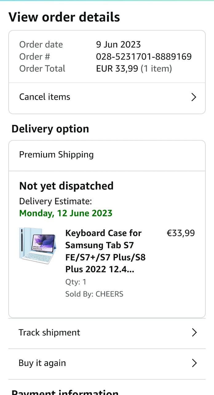The width and height of the screenshot is (214, 395).
Task: Tap the chevron arrow next to Track shipment
Action: pos(194,332)
